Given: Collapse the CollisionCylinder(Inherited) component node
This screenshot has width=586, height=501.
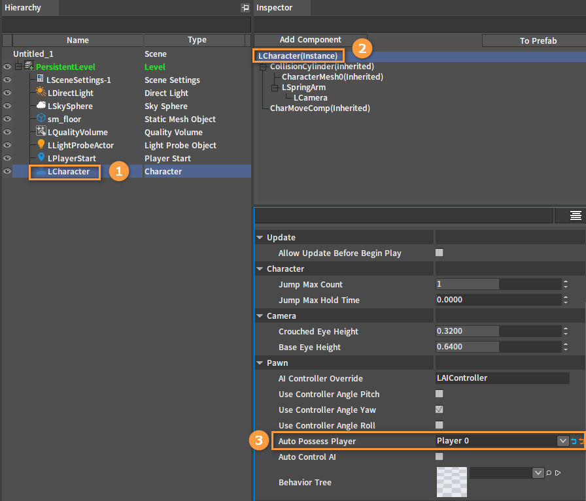Looking at the screenshot, I should [263, 67].
